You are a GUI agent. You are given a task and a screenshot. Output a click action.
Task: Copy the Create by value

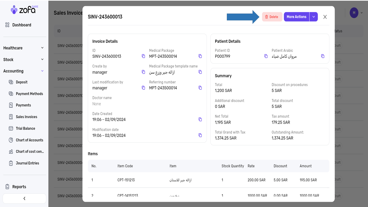tap(143, 72)
